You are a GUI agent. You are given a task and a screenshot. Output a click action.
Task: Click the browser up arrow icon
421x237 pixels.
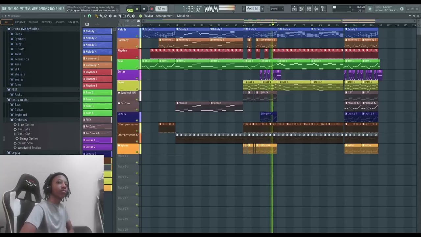(6, 16)
